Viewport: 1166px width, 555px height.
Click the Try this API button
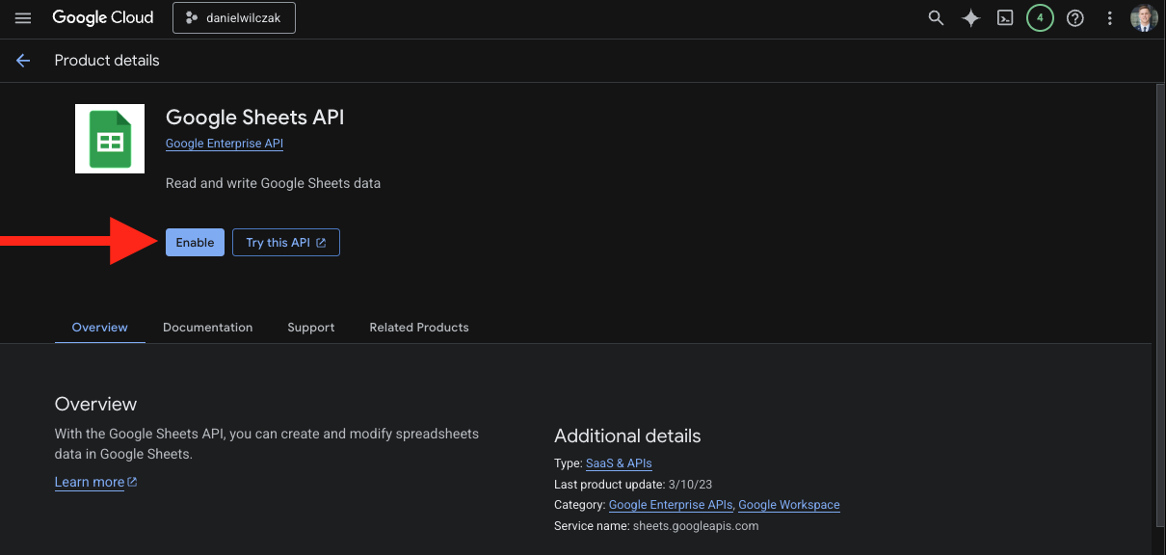coord(286,243)
